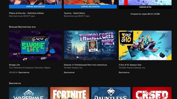Select the Бесплатно section heading

15,83
